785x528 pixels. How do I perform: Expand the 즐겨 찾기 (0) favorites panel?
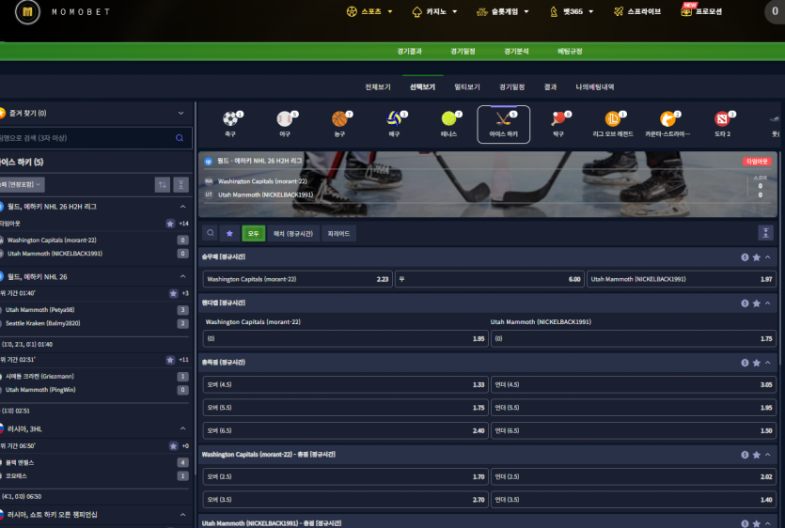[x=181, y=113]
